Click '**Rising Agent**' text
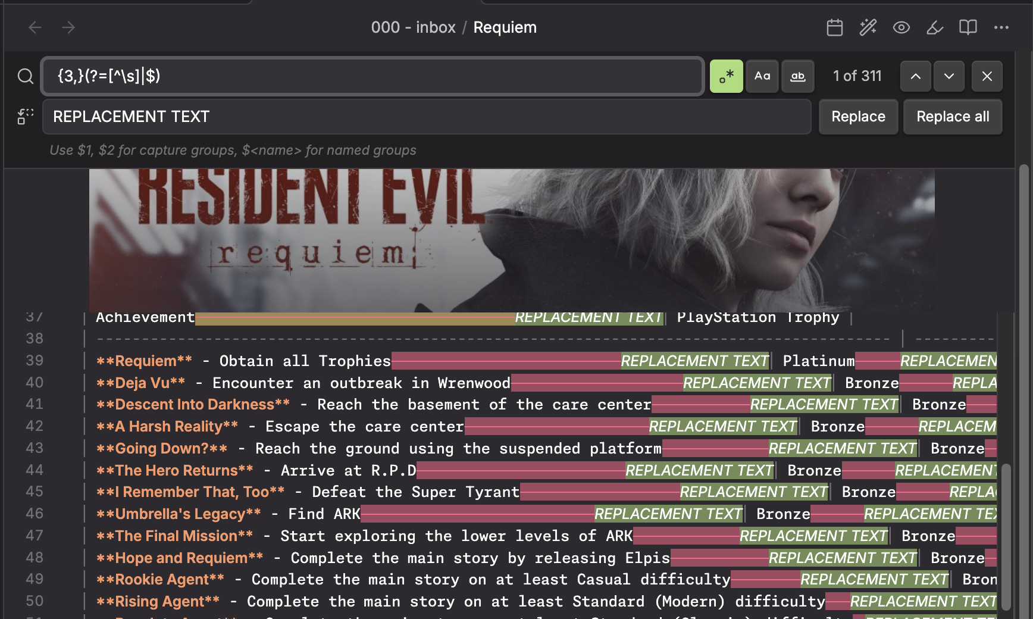 (158, 602)
